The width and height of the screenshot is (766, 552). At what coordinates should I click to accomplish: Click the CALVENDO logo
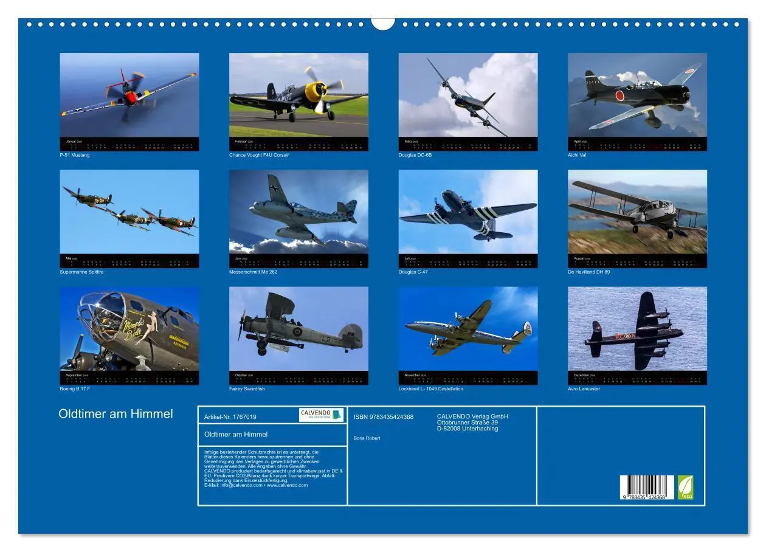[x=322, y=415]
